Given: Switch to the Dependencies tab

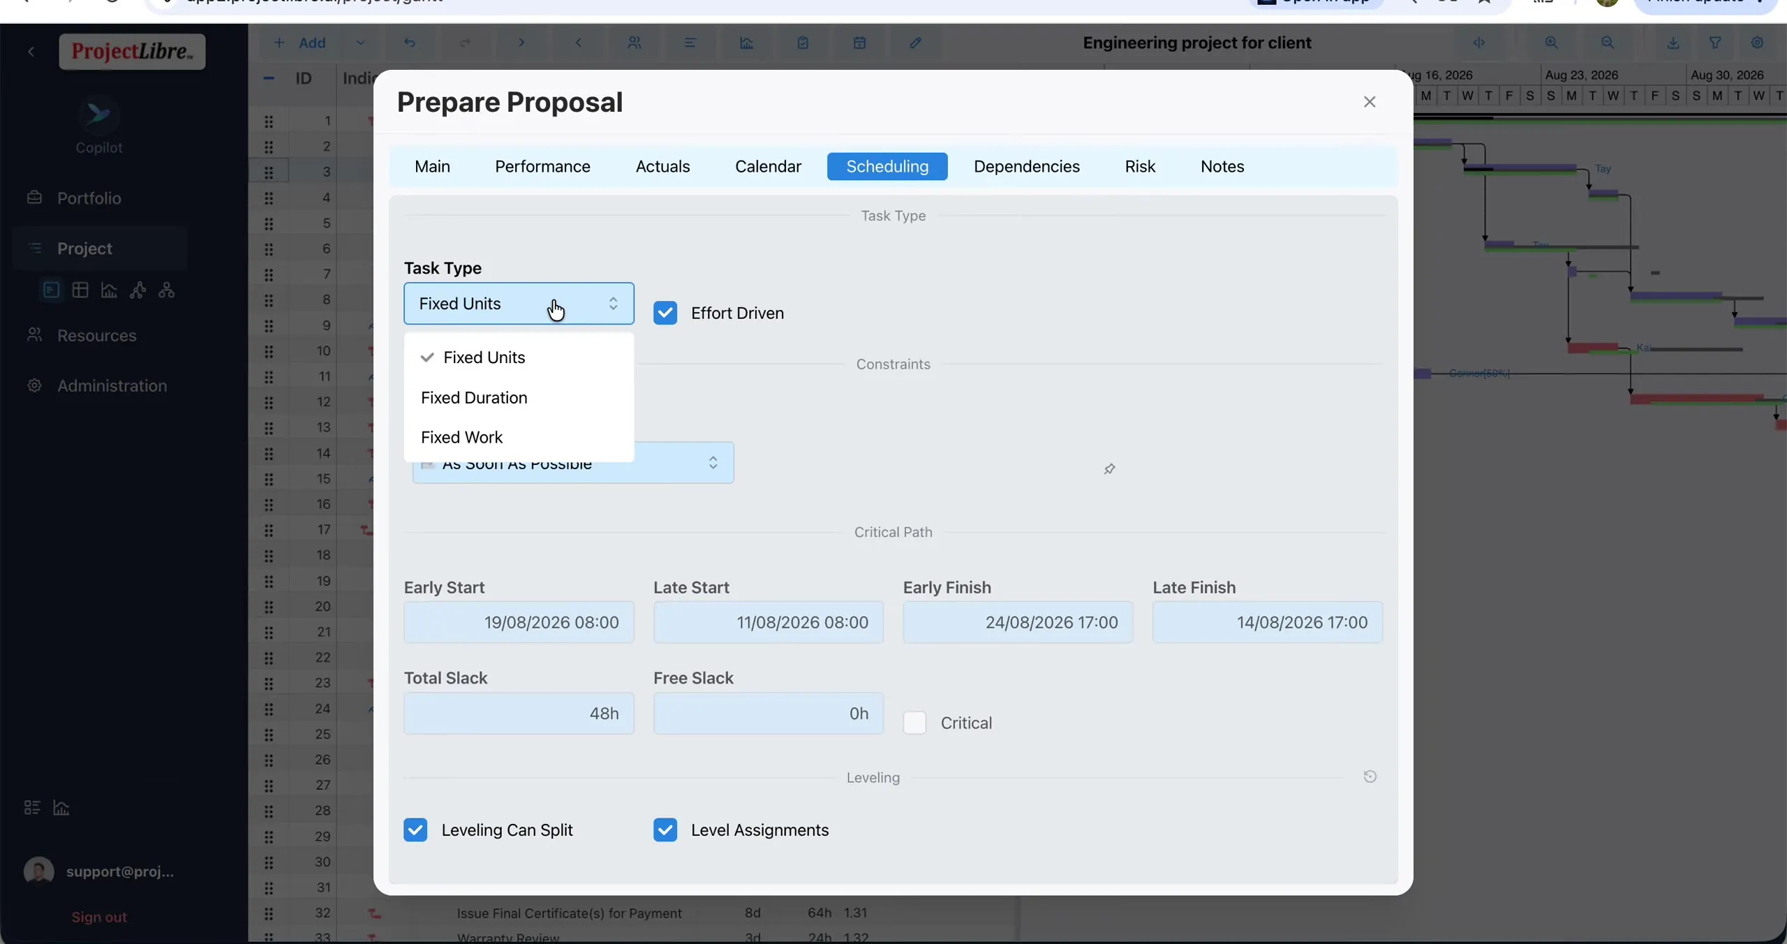Looking at the screenshot, I should [x=1026, y=167].
